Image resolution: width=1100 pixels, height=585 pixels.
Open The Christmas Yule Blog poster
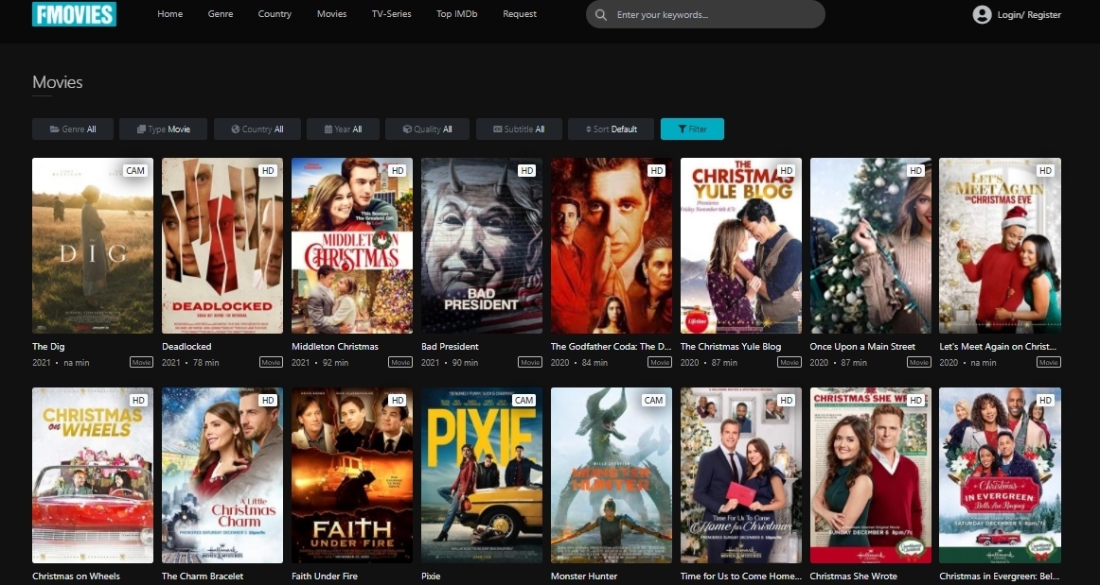741,245
